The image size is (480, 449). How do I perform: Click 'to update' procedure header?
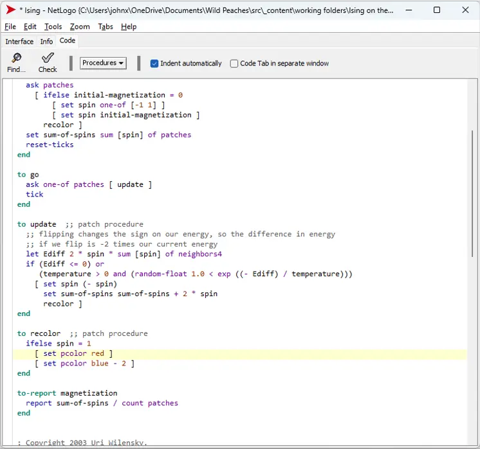37,224
